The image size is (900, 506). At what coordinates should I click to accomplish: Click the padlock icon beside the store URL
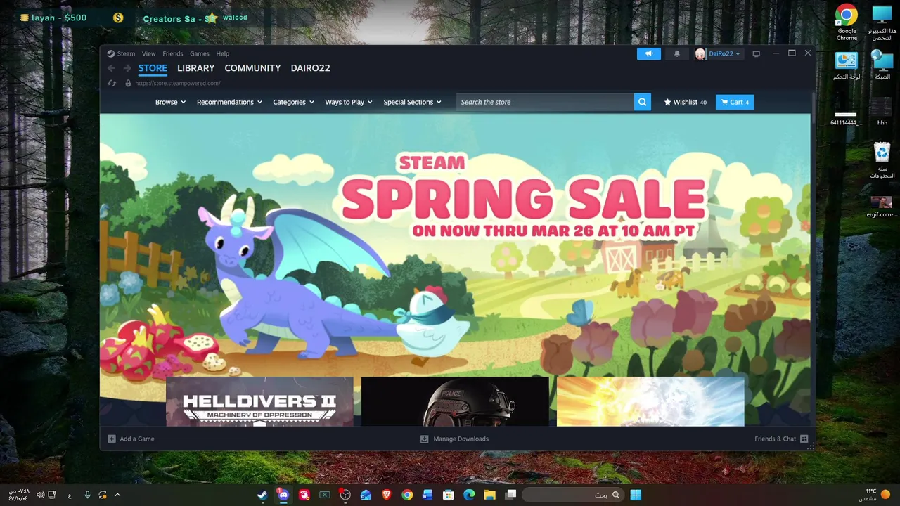point(128,83)
